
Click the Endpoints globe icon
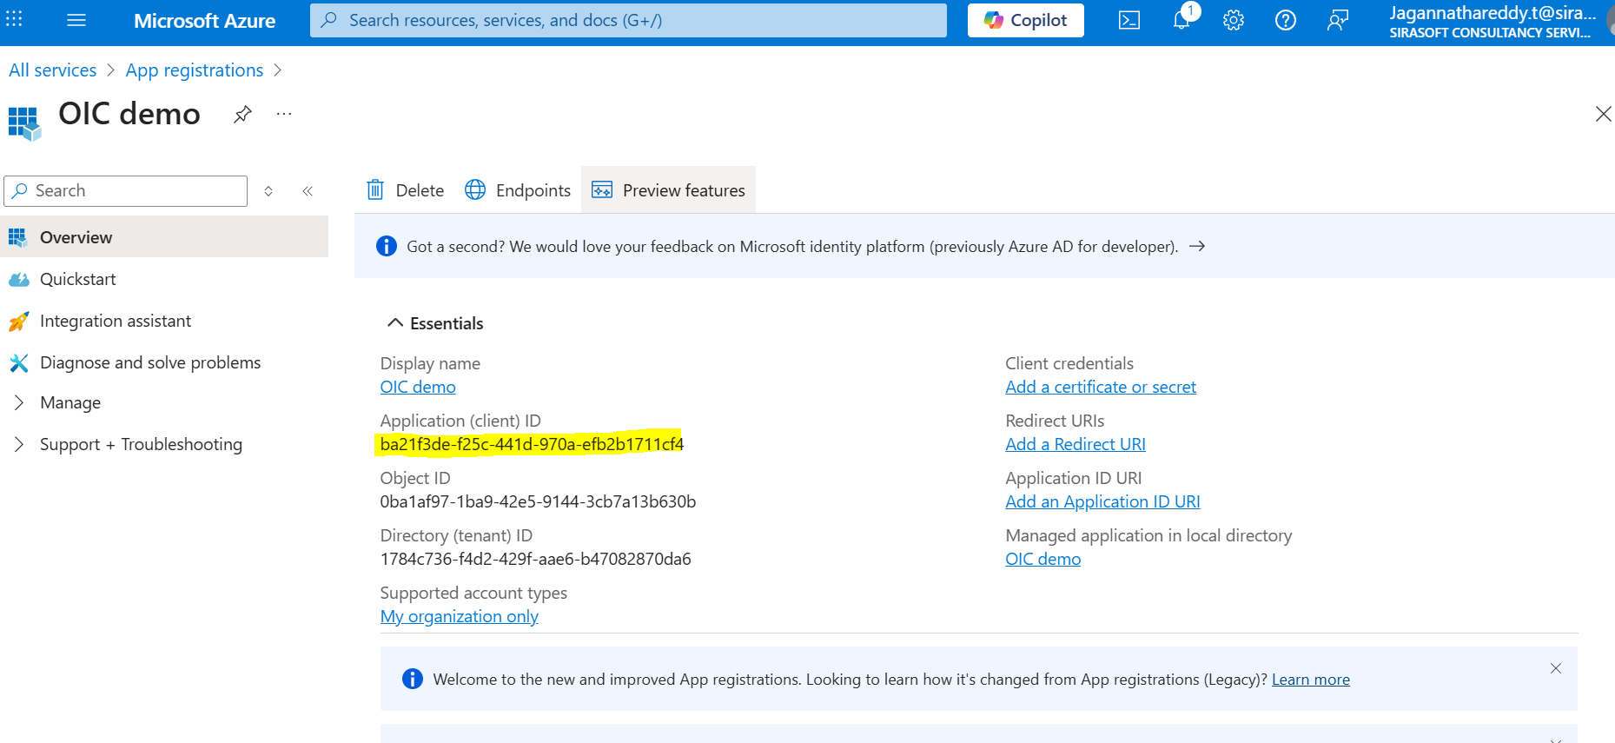pos(475,189)
